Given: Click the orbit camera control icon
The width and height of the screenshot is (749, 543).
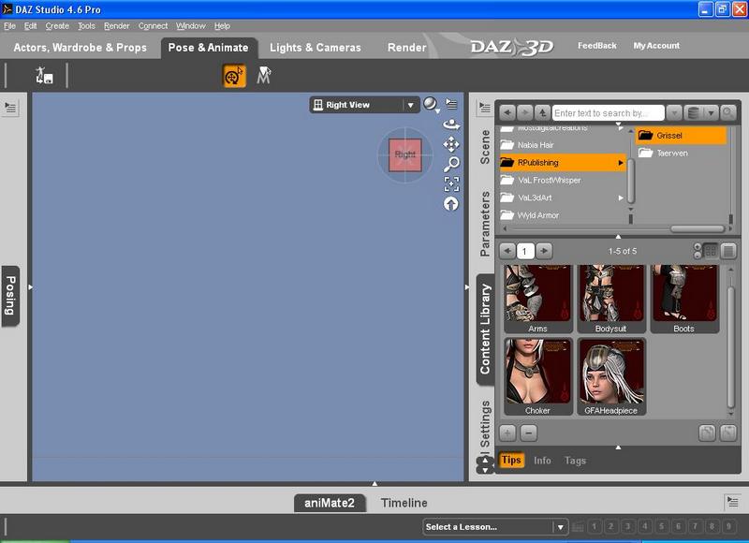Looking at the screenshot, I should coord(451,125).
